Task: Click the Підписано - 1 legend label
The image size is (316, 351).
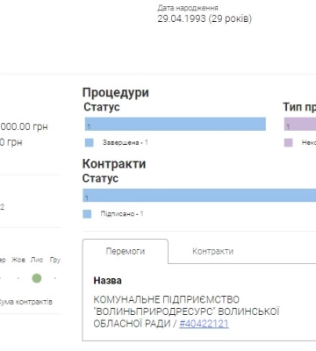Action: pyautogui.click(x=122, y=214)
